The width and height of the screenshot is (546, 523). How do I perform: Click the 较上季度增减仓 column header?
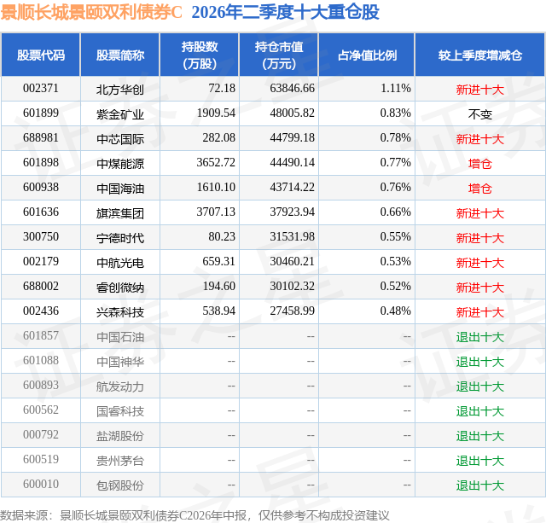click(x=480, y=55)
